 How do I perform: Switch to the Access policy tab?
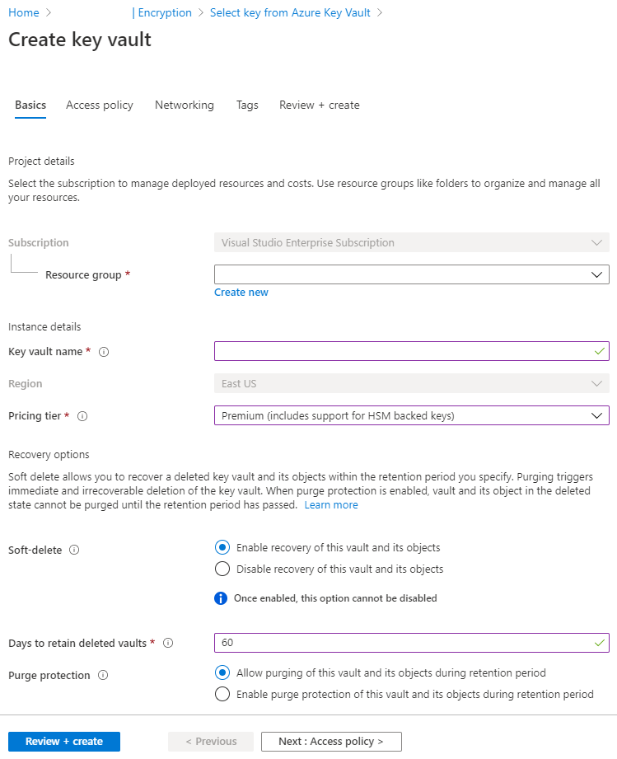point(100,105)
